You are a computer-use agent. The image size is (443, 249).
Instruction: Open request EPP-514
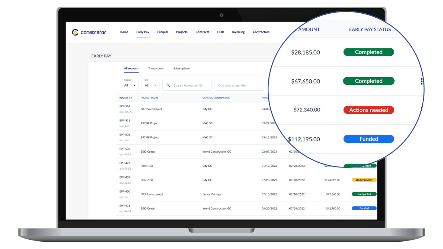pos(124,106)
